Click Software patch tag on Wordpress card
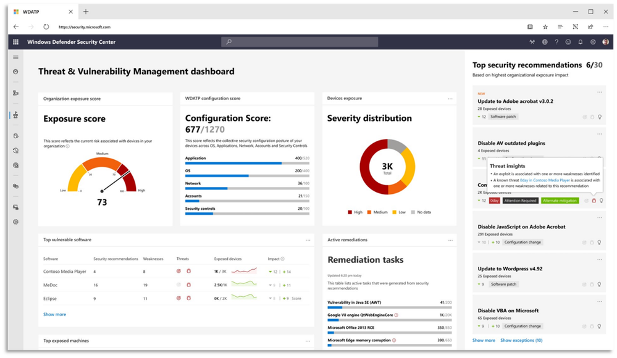Viewport: 617px width, 358px height. [x=503, y=284]
